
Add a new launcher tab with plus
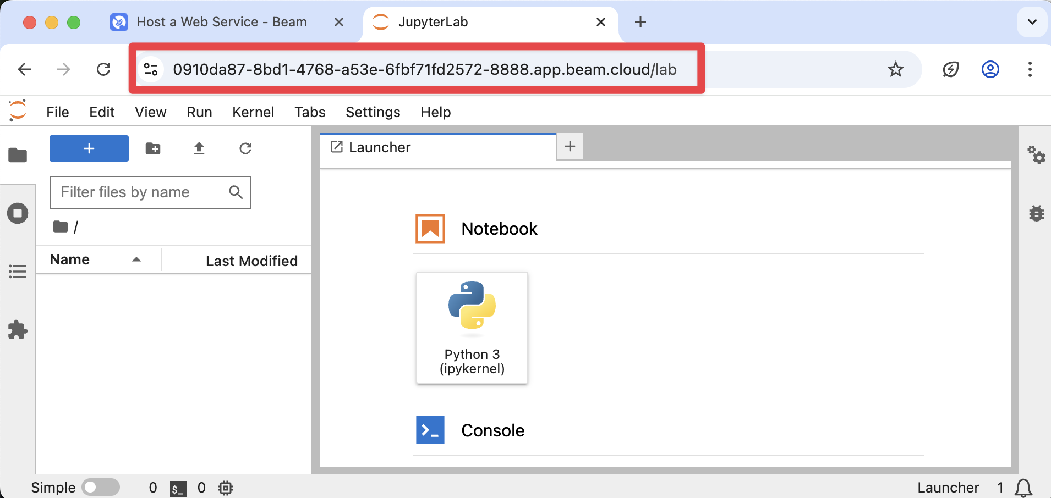(x=570, y=146)
